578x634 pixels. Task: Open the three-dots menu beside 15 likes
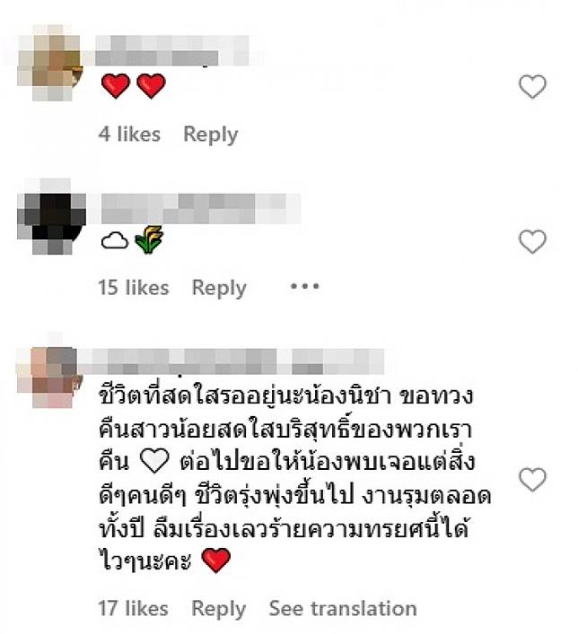click(305, 286)
